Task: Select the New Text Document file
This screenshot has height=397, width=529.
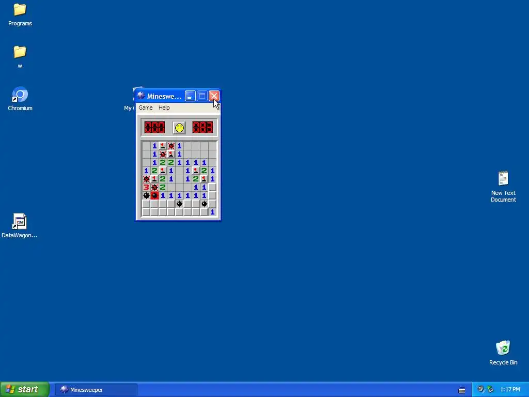Action: click(503, 187)
